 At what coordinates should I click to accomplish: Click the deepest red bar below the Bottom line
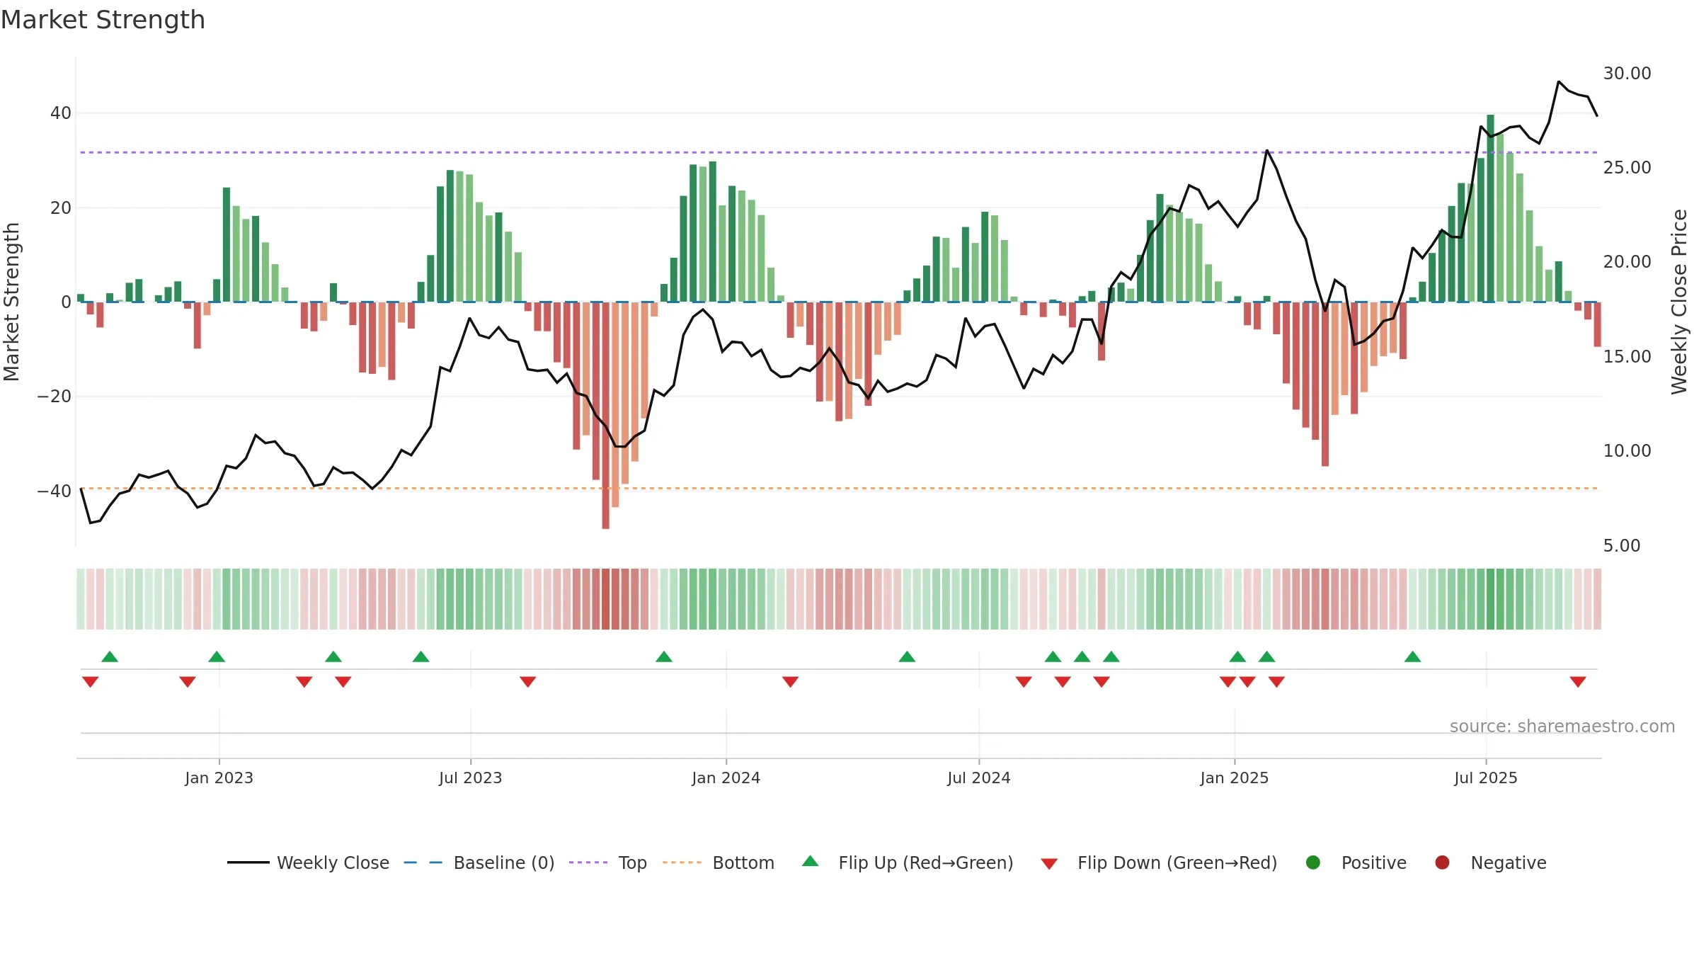(605, 415)
